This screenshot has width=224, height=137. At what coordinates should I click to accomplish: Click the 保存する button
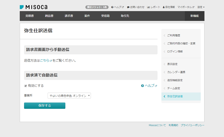(x=45, y=106)
